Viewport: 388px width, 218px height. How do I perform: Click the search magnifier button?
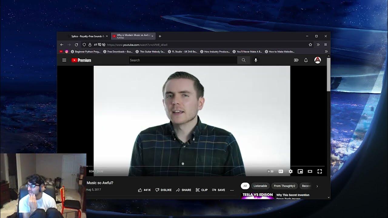tap(243, 60)
